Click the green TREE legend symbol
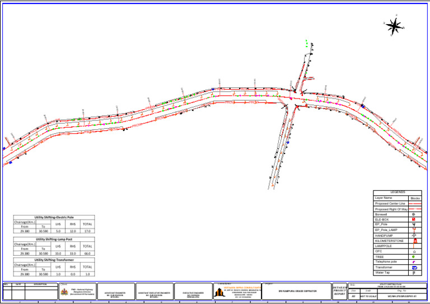 (x=413, y=257)
